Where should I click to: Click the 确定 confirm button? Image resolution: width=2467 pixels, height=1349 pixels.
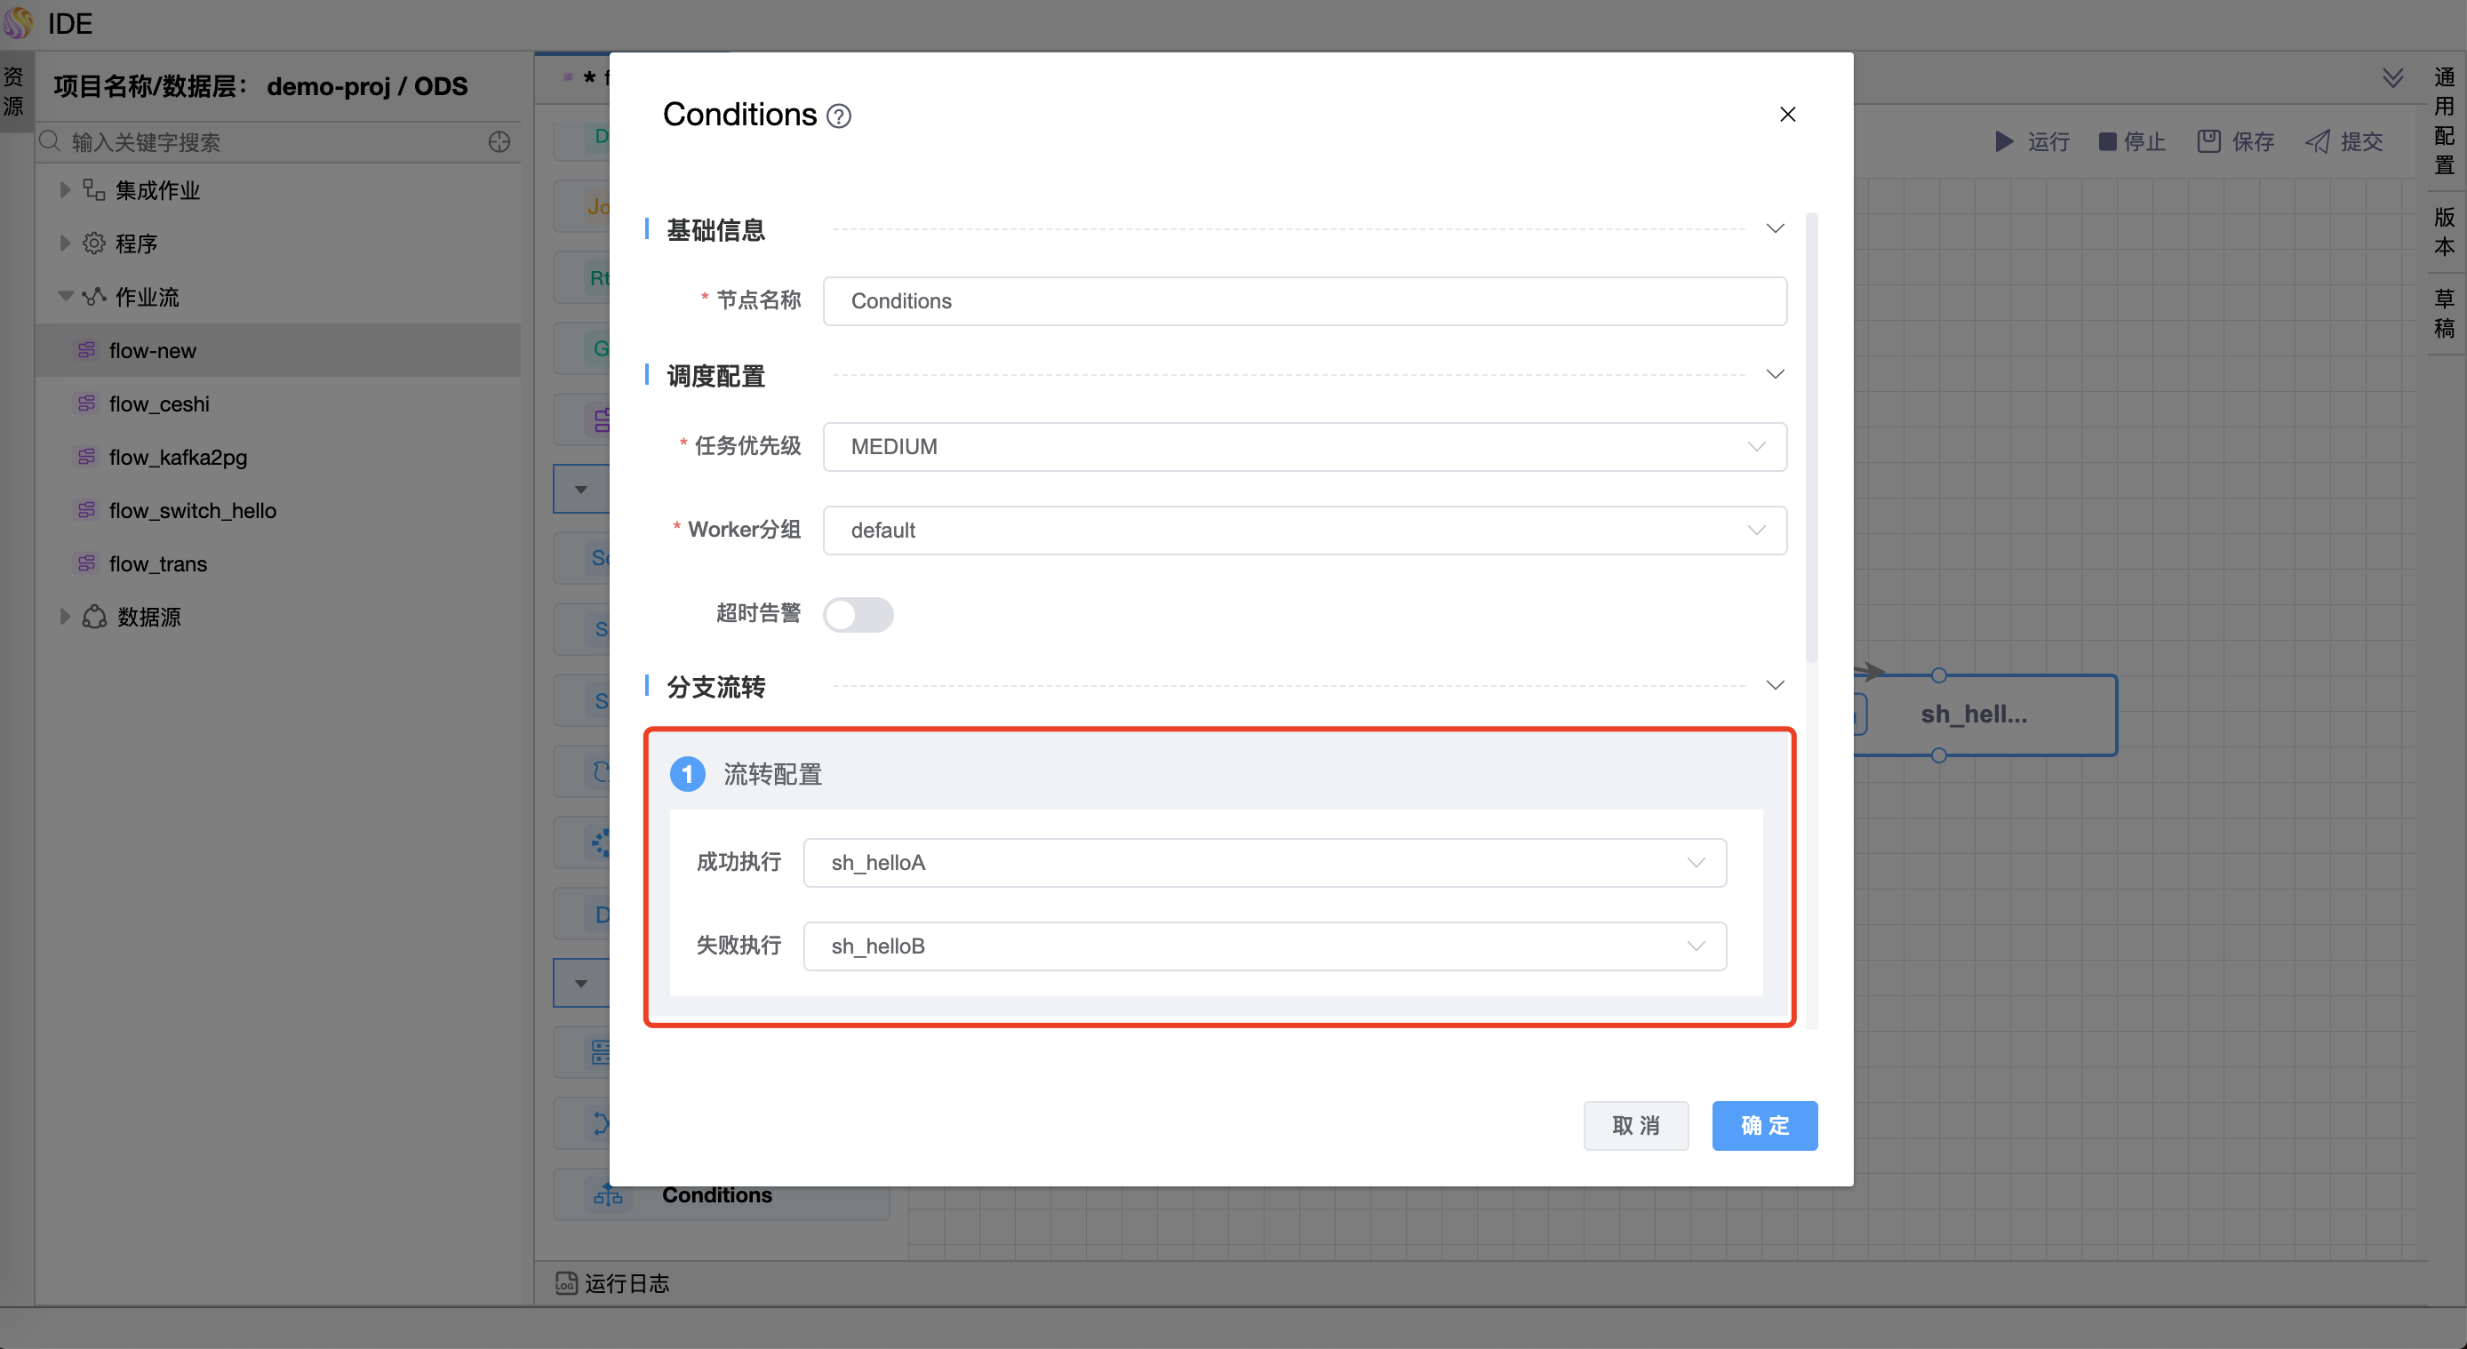coord(1764,1125)
